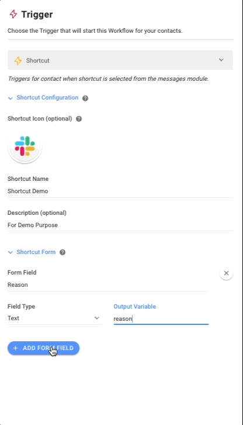Screen dimensions: 243x425
Task: Click help icon next to Shortcut Form
Action: coord(63,252)
